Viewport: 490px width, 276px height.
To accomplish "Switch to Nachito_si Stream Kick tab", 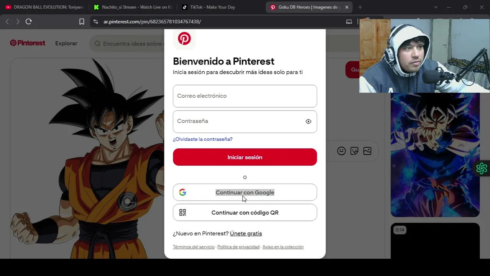I will pos(133,7).
